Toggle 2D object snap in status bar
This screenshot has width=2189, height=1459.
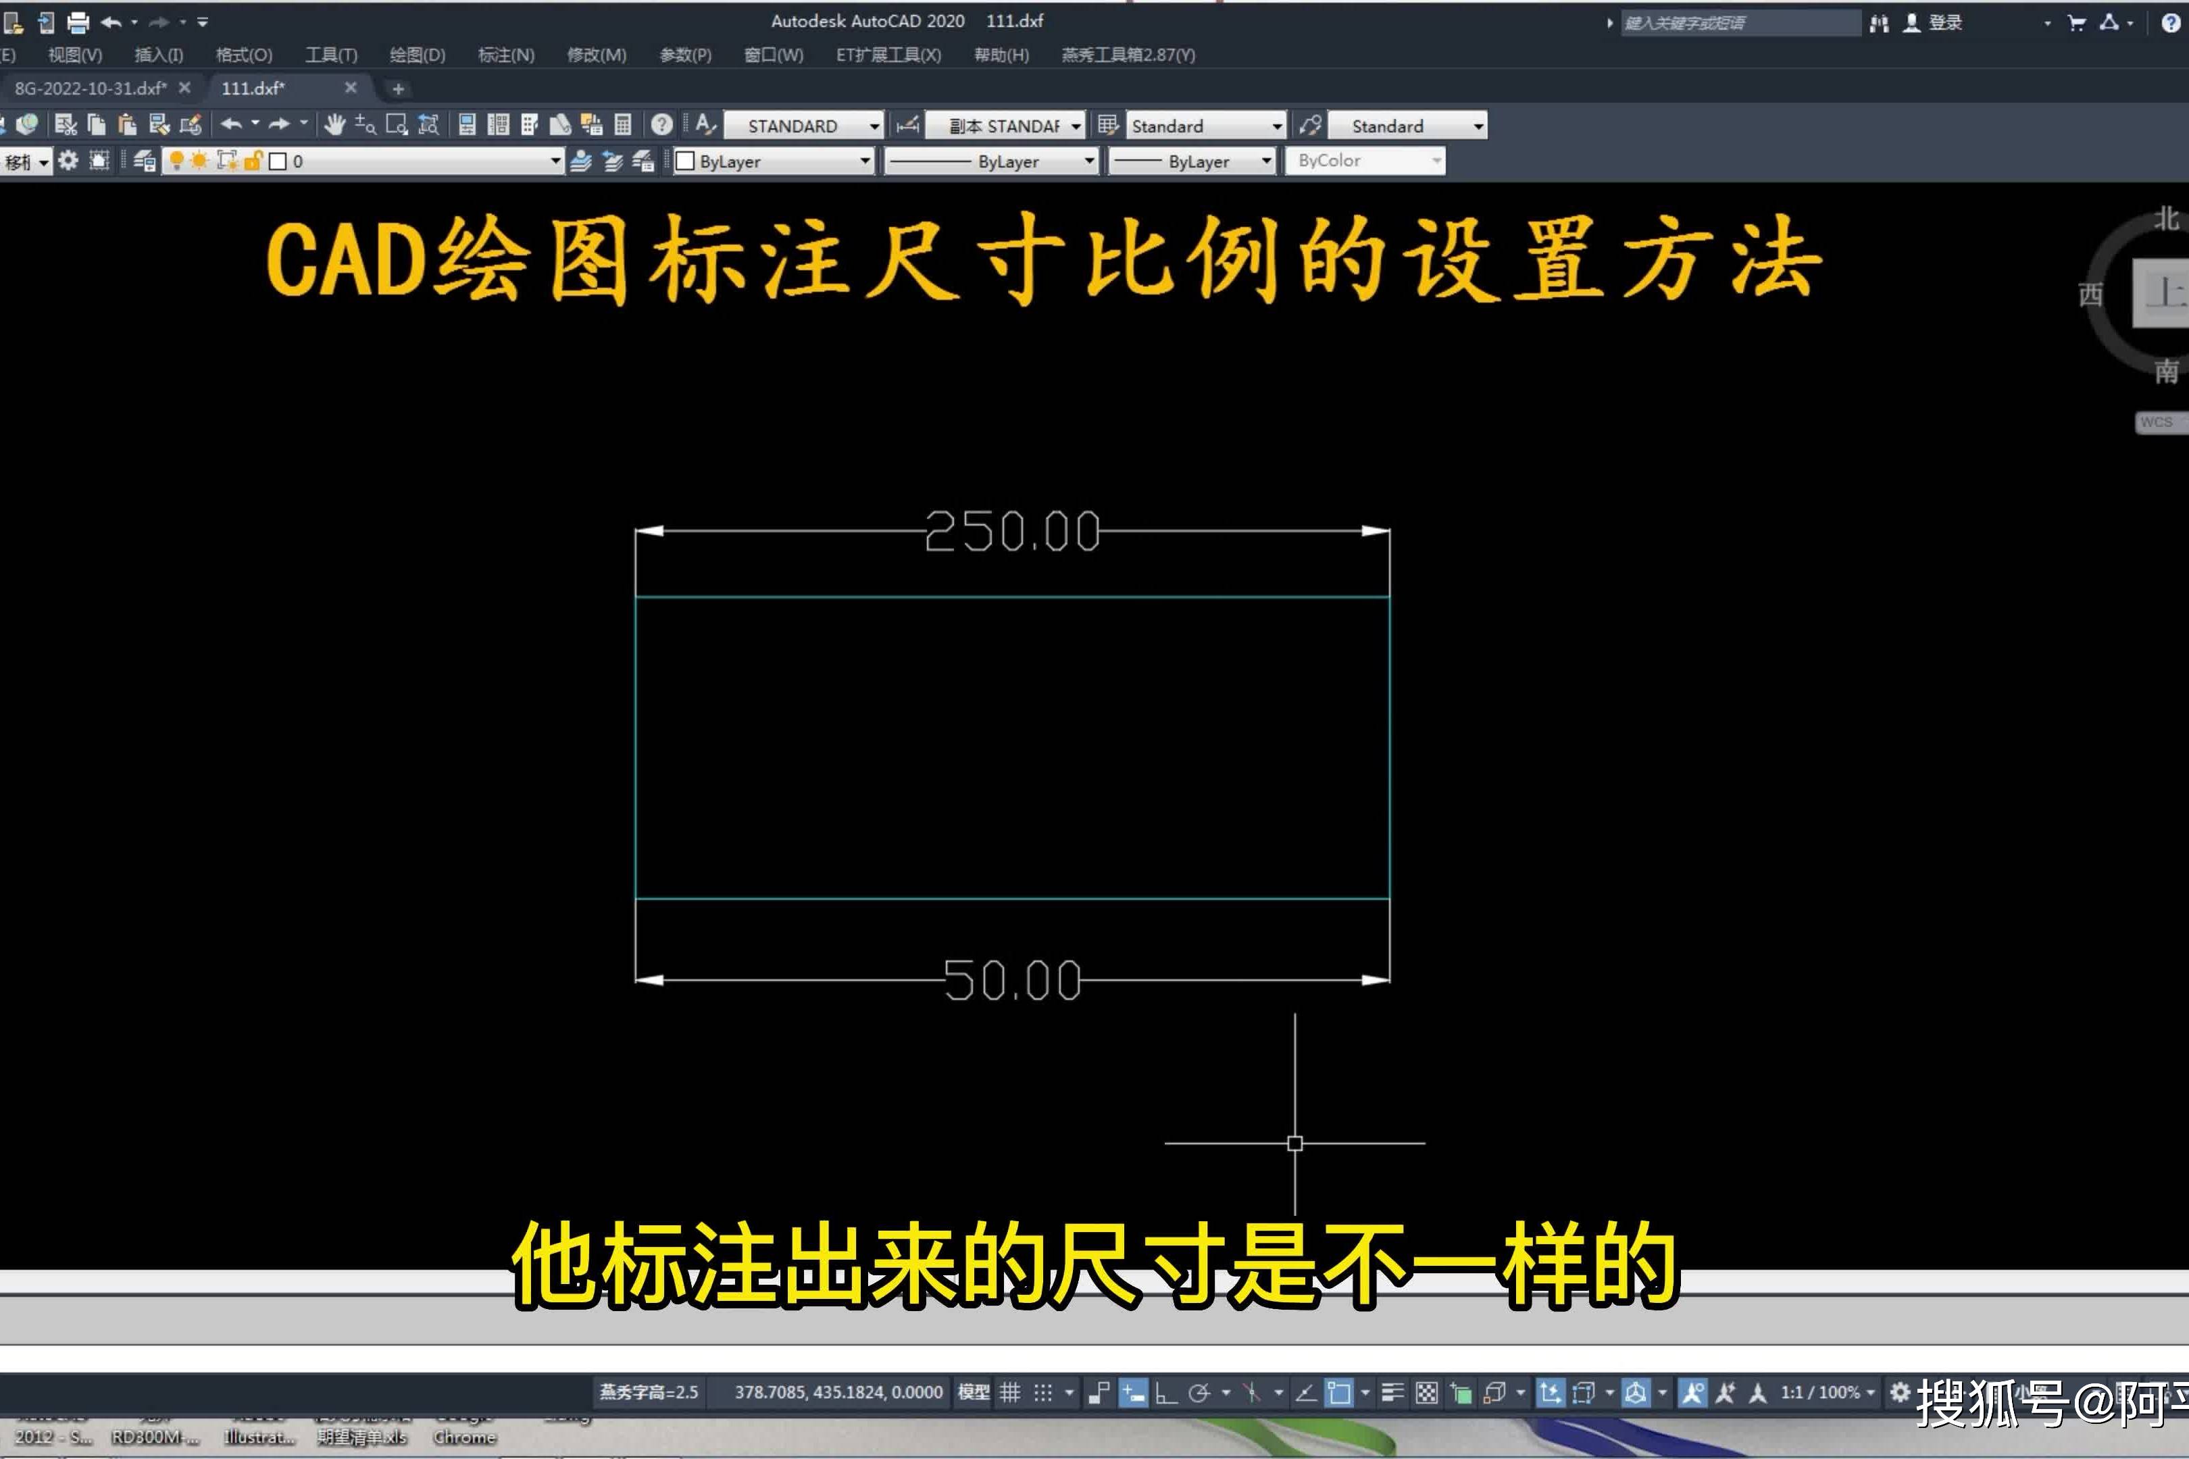pos(1339,1393)
